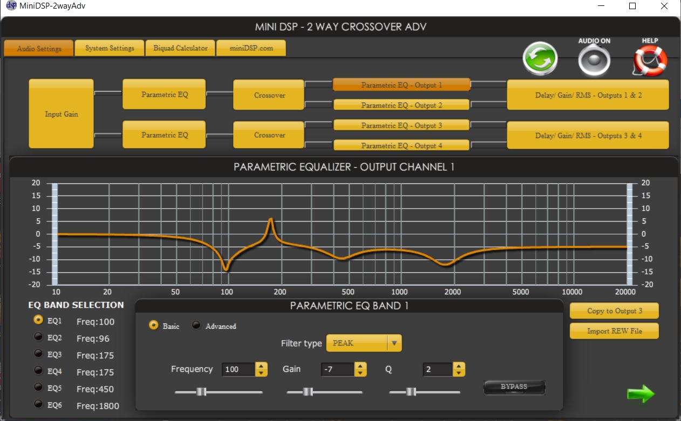Click the 1000 label on frequency axis
This screenshot has height=421, width=681.
click(399, 292)
